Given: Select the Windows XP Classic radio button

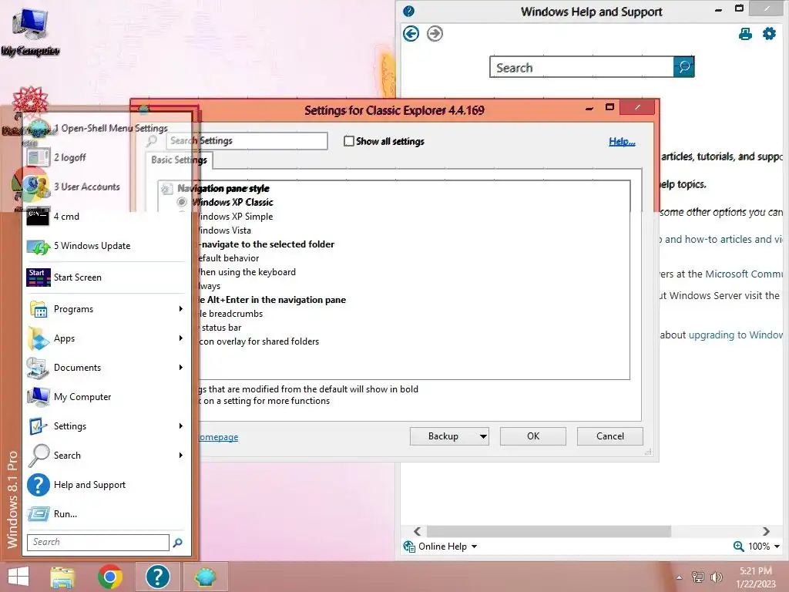Looking at the screenshot, I should click(x=182, y=202).
